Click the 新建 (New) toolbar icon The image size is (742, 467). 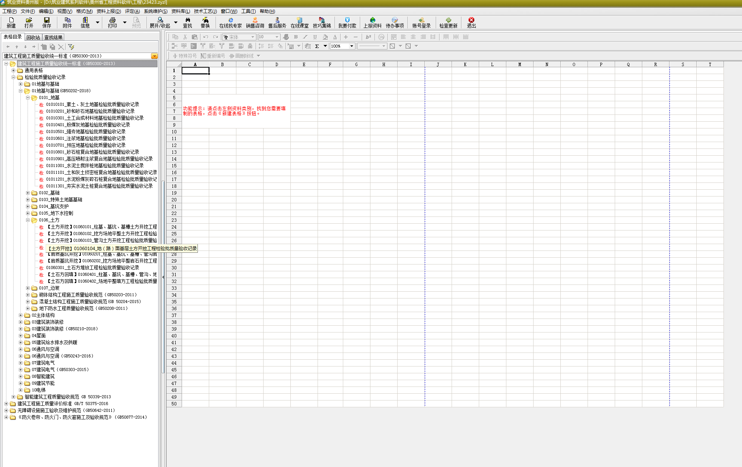(x=11, y=23)
